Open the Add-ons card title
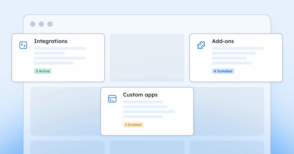 (223, 41)
